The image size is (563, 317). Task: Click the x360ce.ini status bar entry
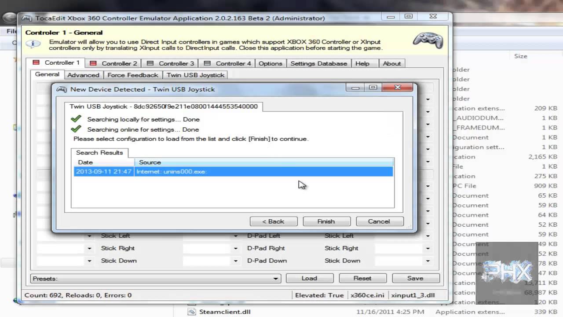click(367, 295)
